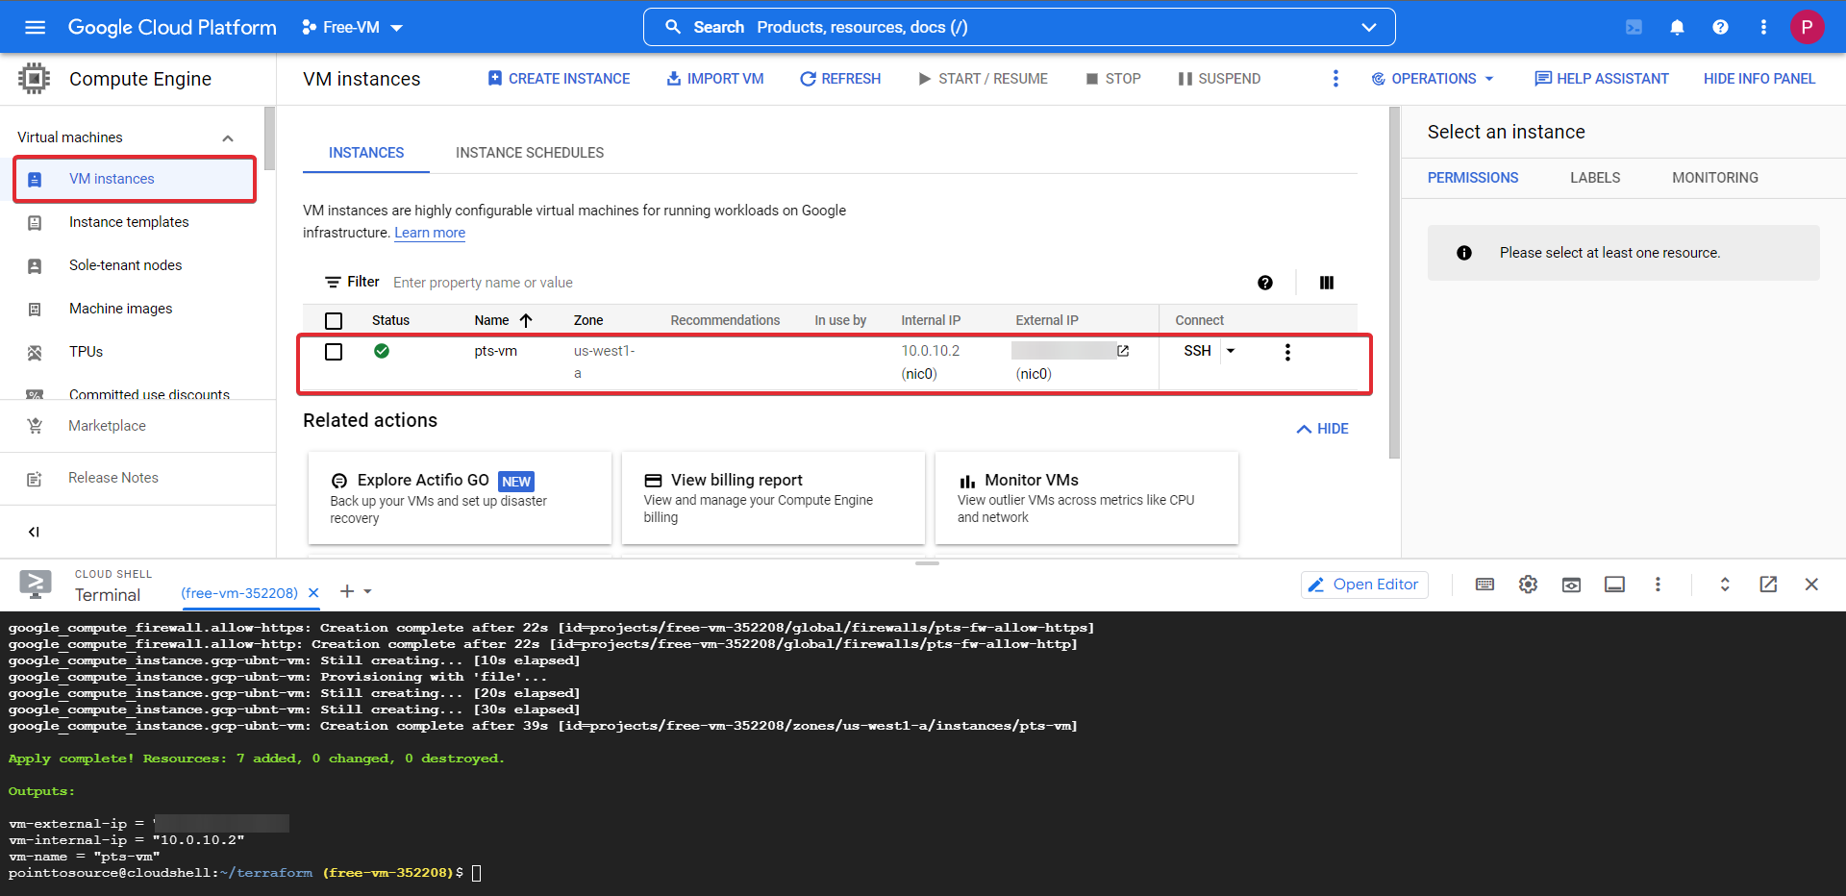Toggle the Cloud Shell on-screen keyboard

click(x=1484, y=585)
